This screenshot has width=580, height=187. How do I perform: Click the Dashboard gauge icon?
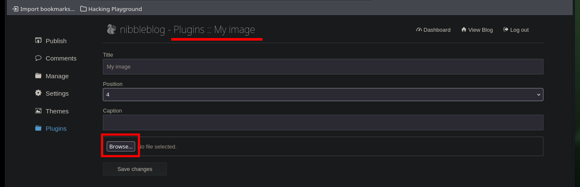tap(419, 30)
